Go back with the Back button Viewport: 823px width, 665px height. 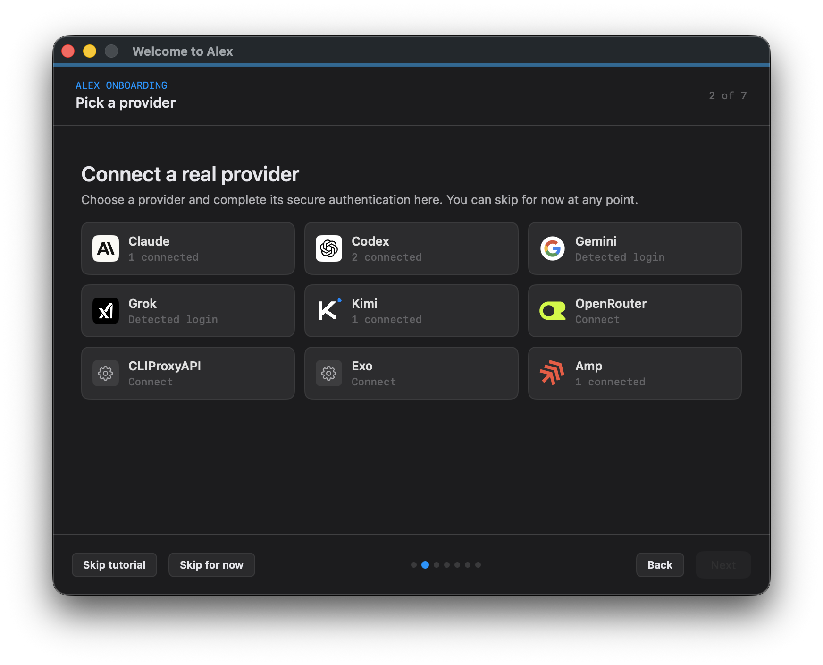point(660,565)
